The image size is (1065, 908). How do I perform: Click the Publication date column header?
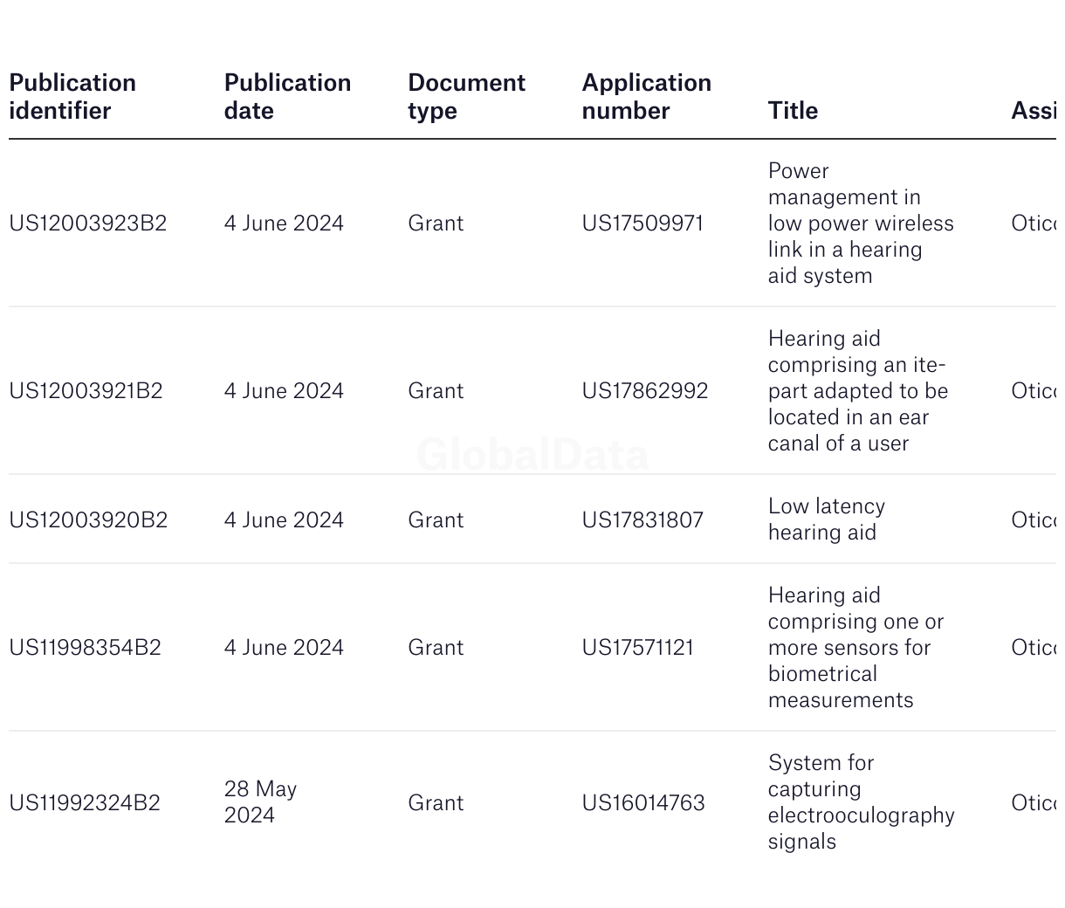287,97
